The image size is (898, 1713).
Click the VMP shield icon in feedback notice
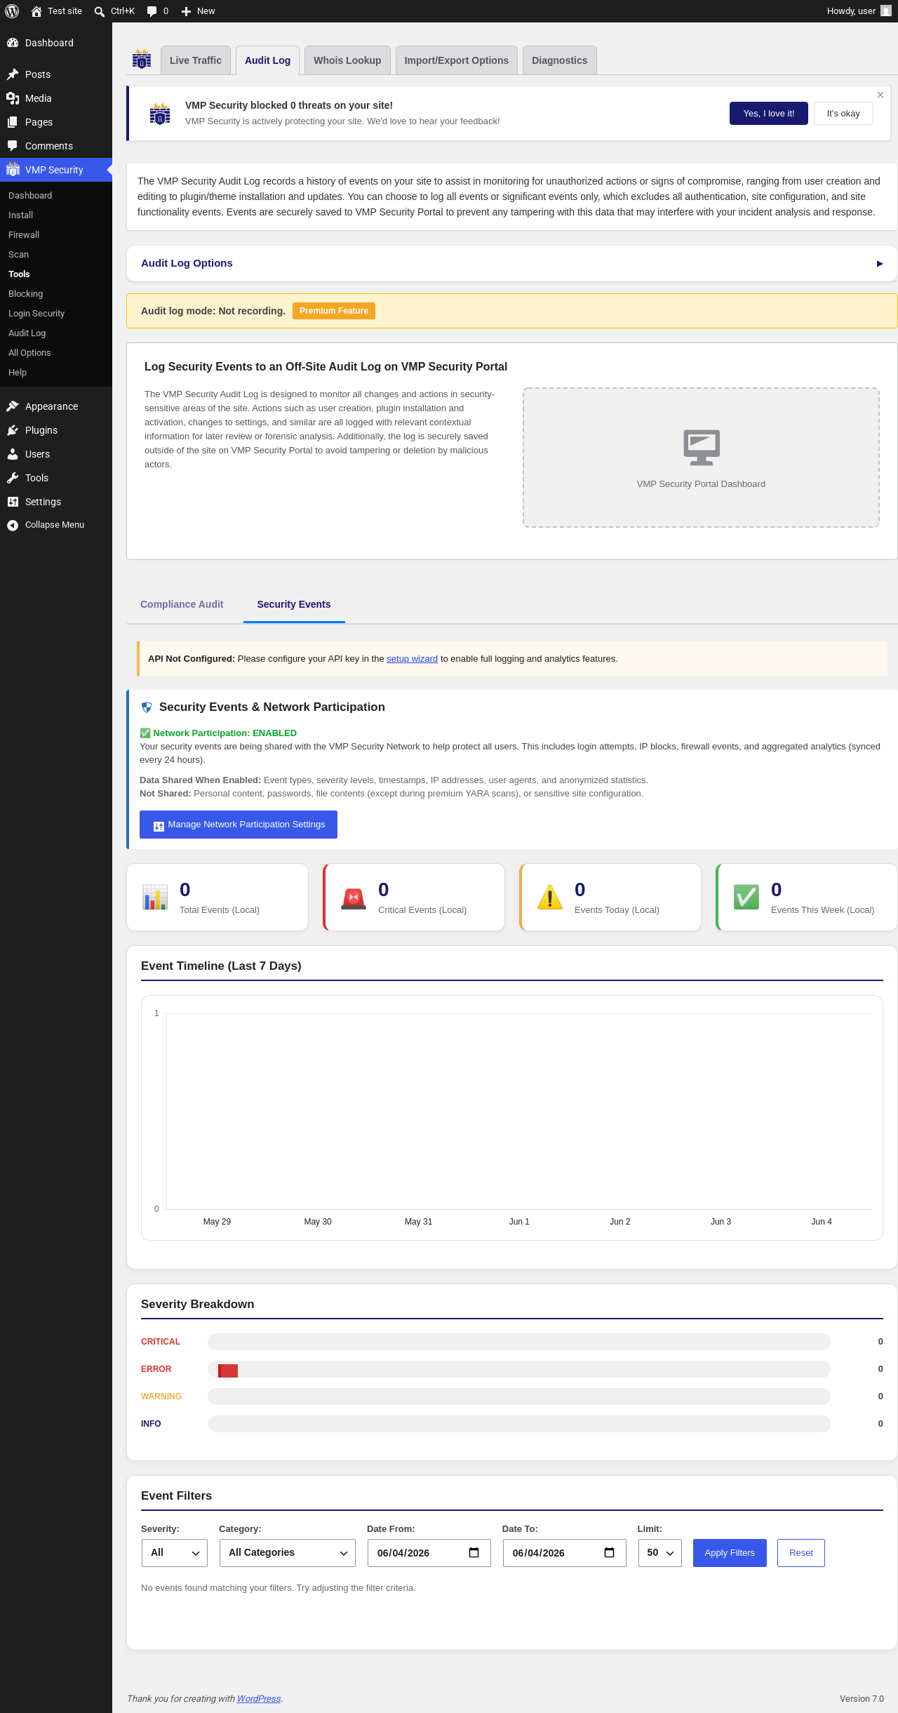(x=160, y=114)
